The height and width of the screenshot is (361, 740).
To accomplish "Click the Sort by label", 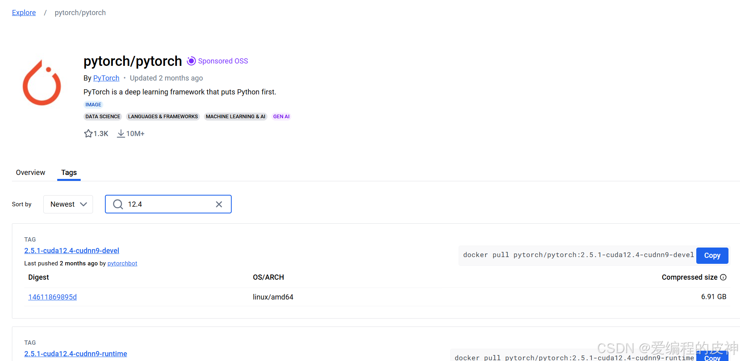I will [x=21, y=204].
